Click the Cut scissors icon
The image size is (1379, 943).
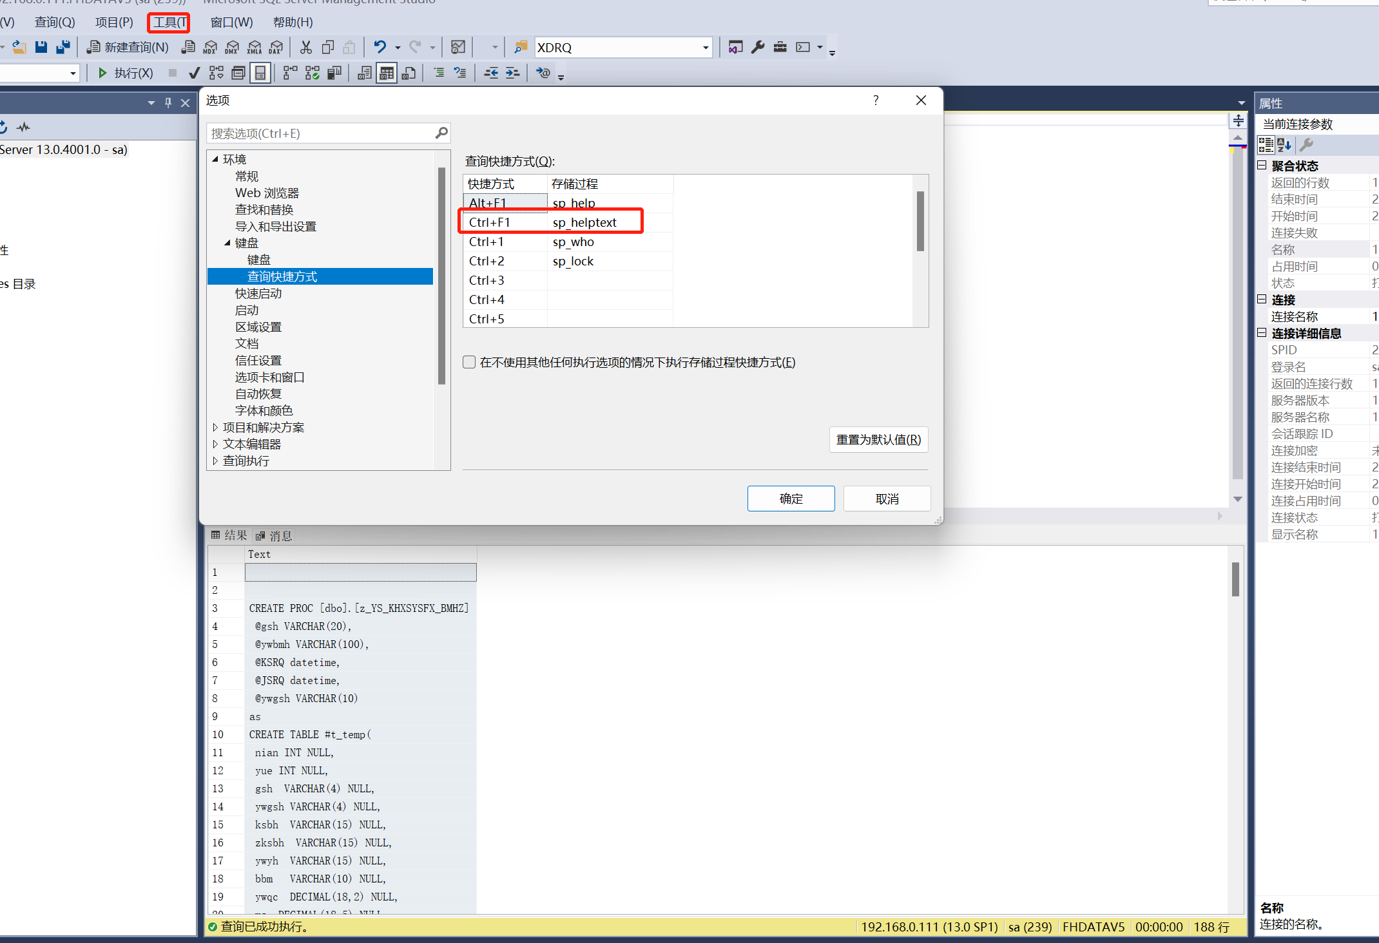click(x=306, y=47)
